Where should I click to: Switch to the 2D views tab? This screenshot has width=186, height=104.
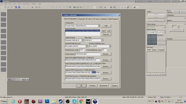coord(89,19)
